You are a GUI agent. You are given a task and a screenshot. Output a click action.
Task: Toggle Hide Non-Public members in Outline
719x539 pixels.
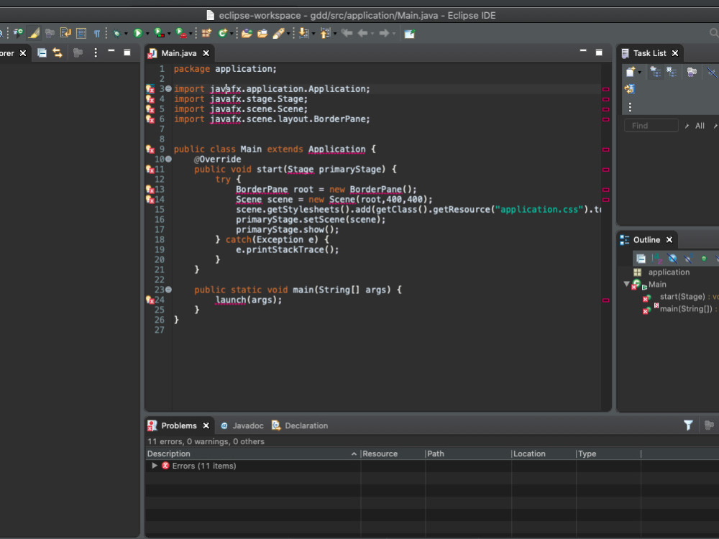pyautogui.click(x=704, y=259)
